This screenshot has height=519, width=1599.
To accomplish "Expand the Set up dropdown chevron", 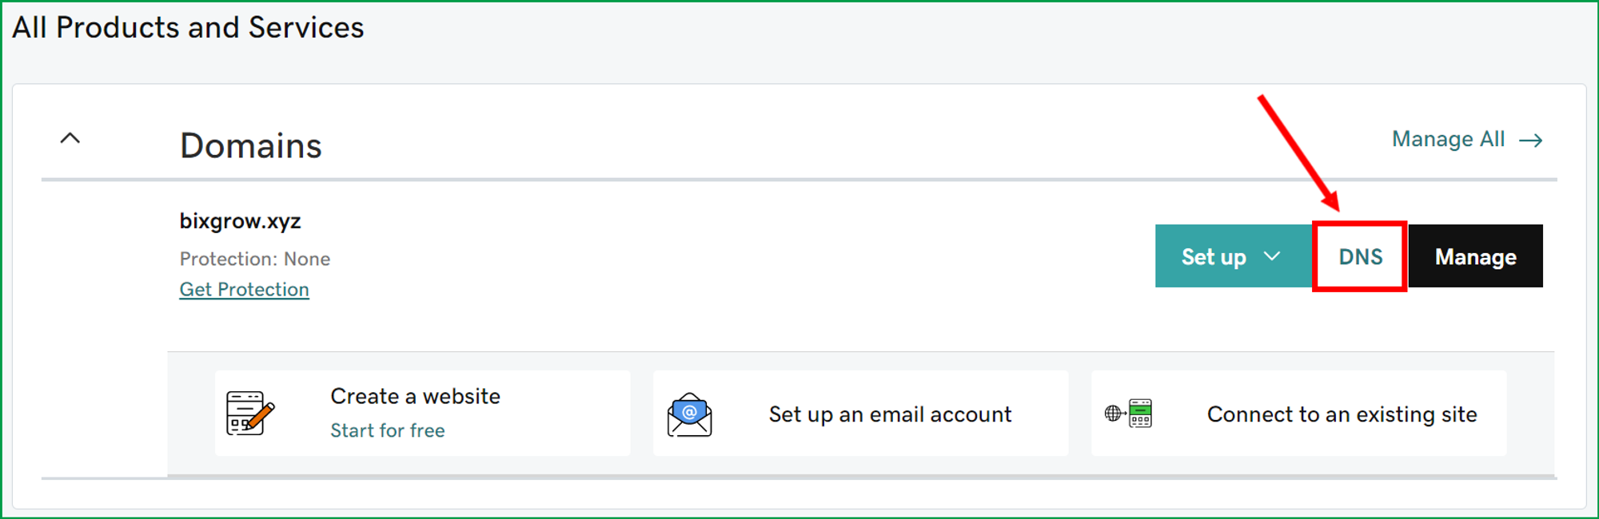I will pyautogui.click(x=1272, y=256).
